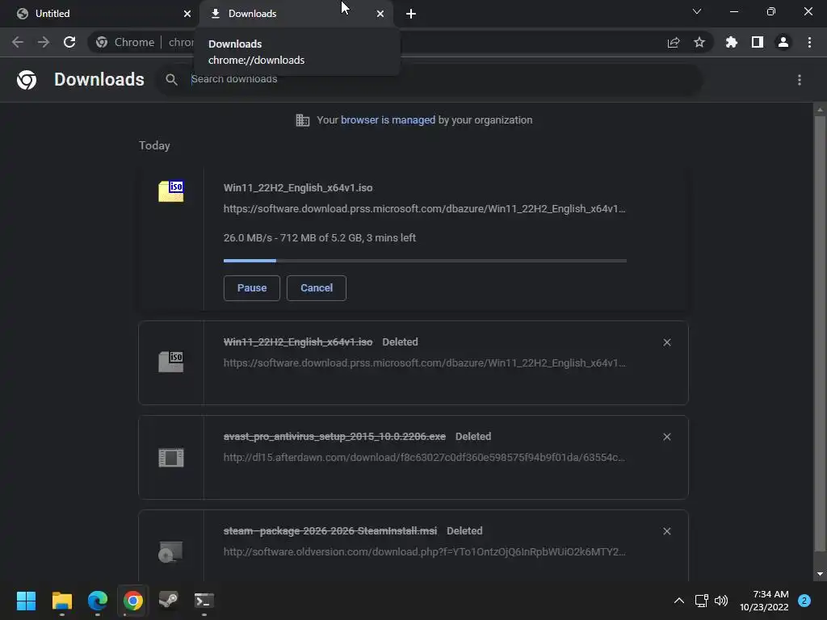Viewport: 827px width, 620px height.
Task: Open File Explorer from the taskbar
Action: 61,601
